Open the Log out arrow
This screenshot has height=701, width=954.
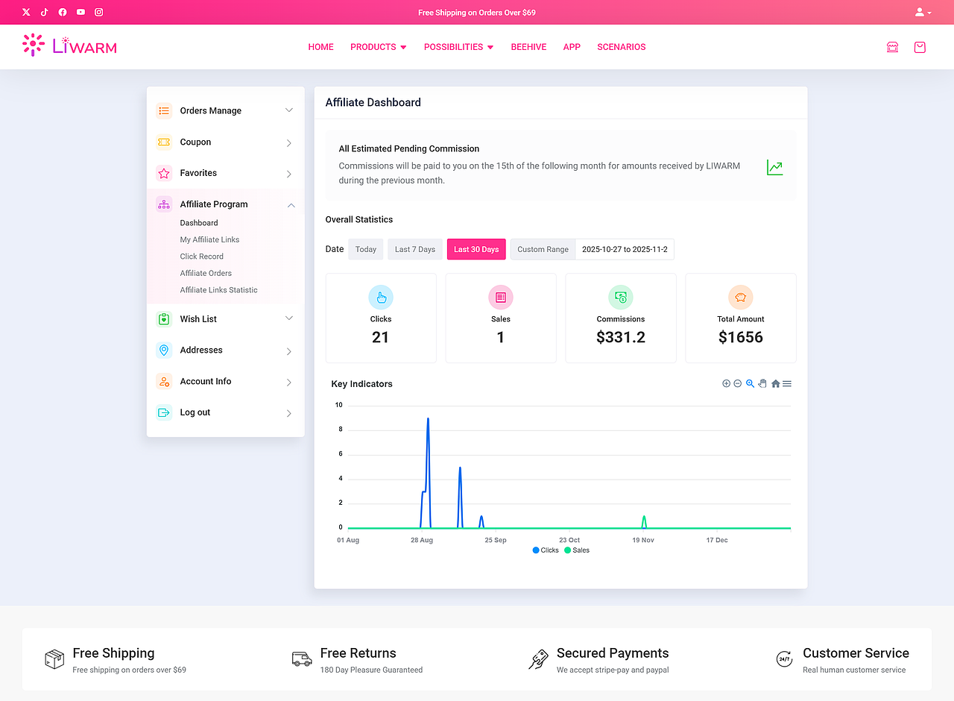pyautogui.click(x=289, y=413)
